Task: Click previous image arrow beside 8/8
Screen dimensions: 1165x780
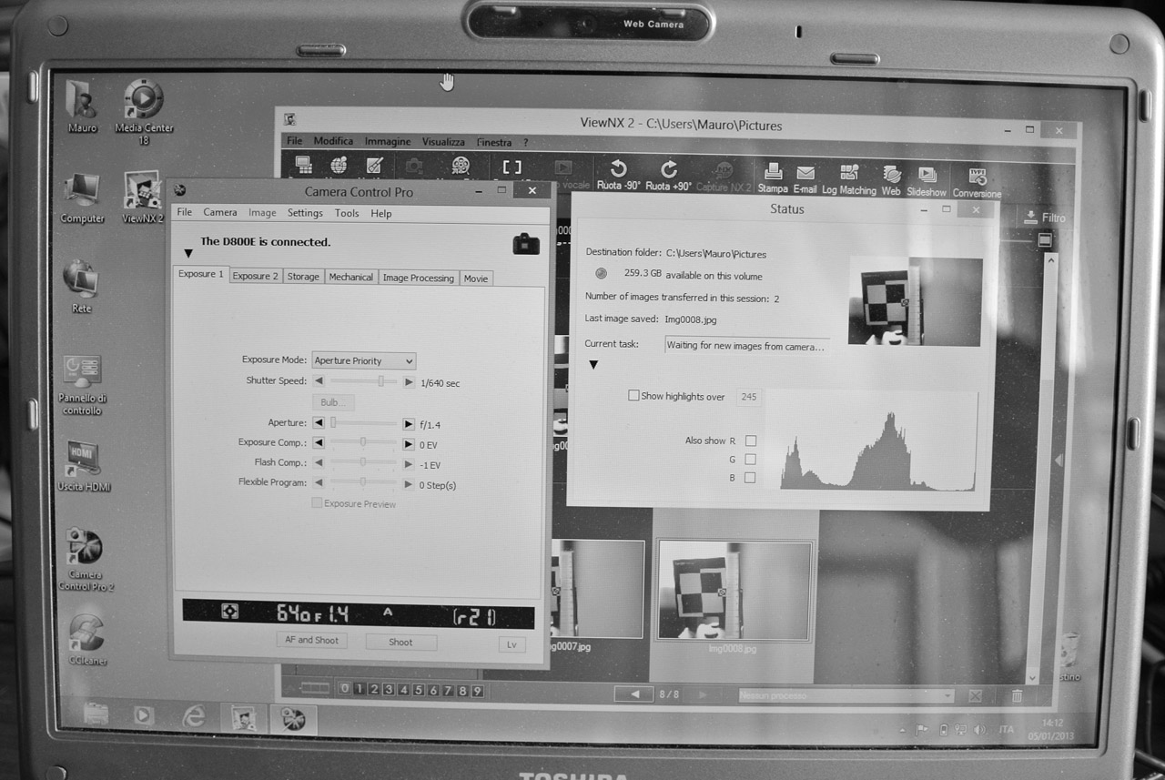Action: pyautogui.click(x=634, y=694)
